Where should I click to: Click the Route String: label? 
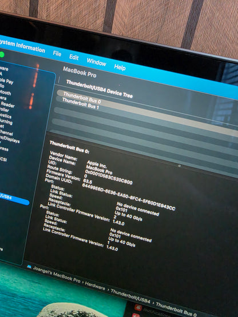[59, 169]
